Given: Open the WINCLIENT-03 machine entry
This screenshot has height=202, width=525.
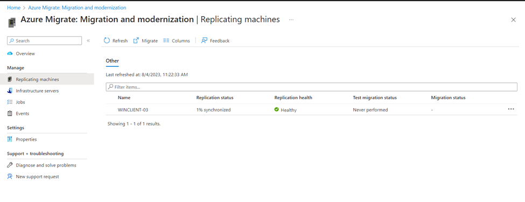Looking at the screenshot, I should [132, 109].
